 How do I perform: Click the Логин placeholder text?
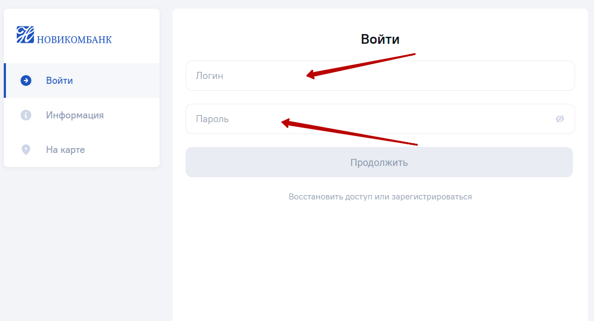click(x=209, y=76)
